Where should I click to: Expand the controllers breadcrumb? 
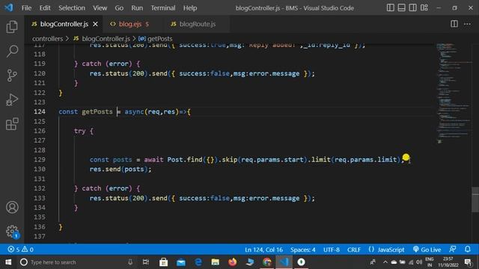[x=47, y=39]
